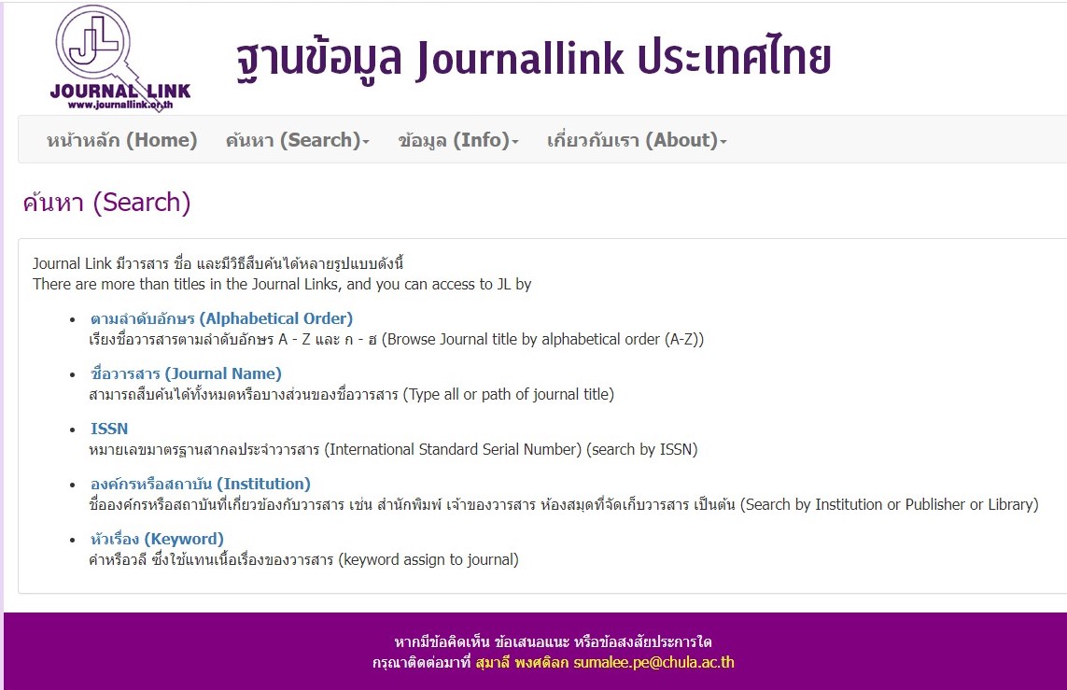Click the Journal Link logo image
Image resolution: width=1067 pixels, height=690 pixels.
point(119,58)
